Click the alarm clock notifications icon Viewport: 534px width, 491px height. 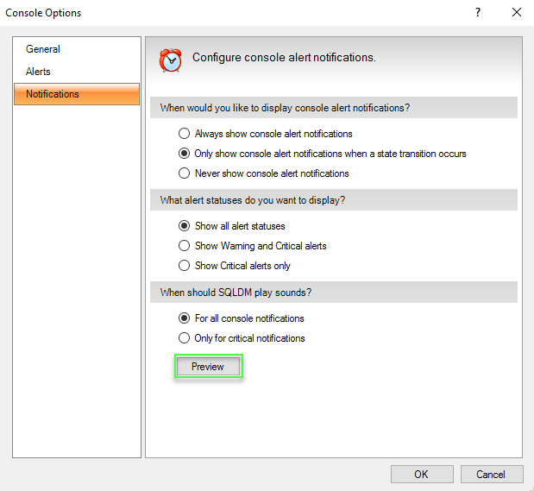pyautogui.click(x=171, y=60)
